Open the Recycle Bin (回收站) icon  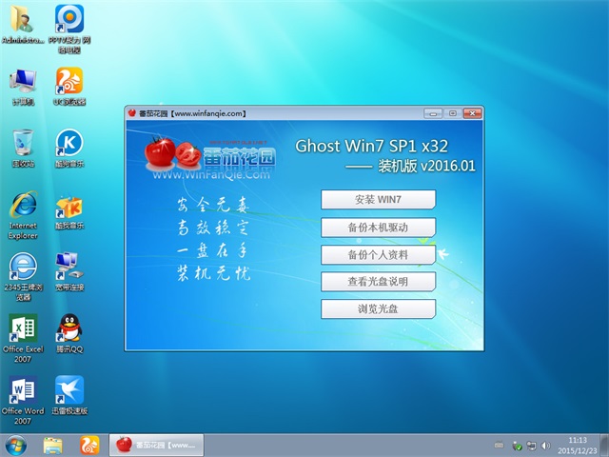22,143
